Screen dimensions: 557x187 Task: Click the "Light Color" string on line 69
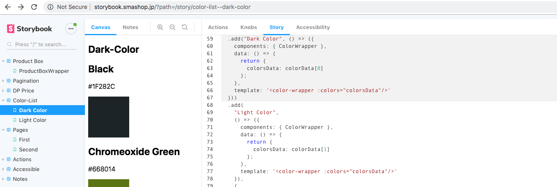click(x=256, y=113)
